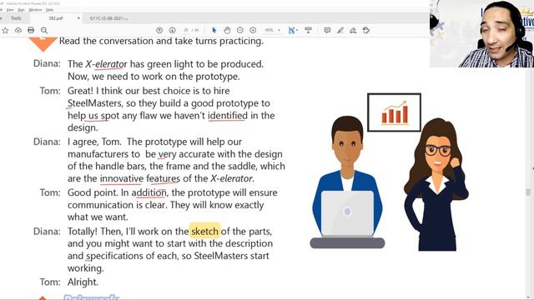Viewport: 534px width, 300px height.
Task: Open the Sign menu
Action: tap(21, 10)
